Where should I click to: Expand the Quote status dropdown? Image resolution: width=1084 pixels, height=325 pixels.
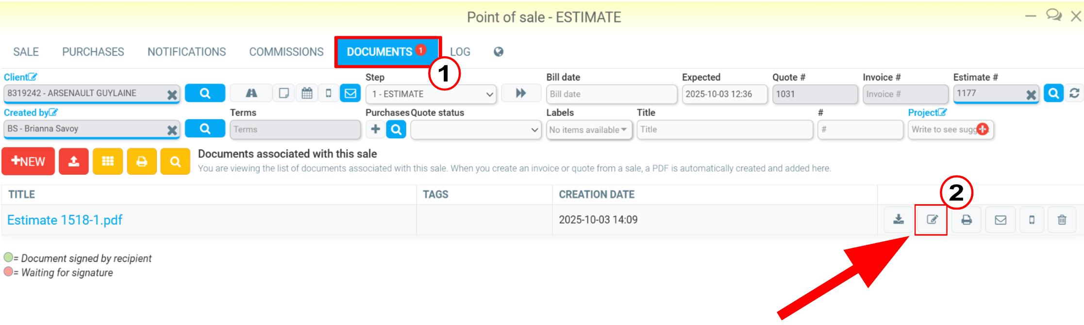[x=476, y=130]
